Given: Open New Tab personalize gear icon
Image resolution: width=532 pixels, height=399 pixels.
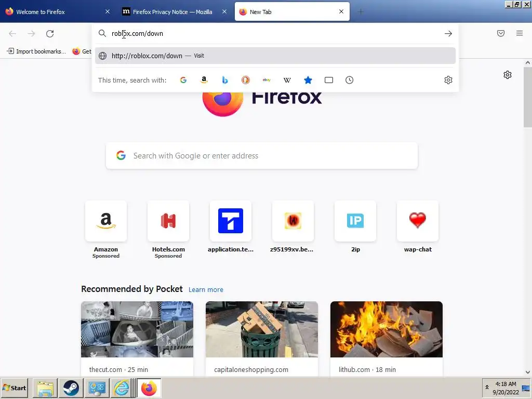Looking at the screenshot, I should (508, 75).
